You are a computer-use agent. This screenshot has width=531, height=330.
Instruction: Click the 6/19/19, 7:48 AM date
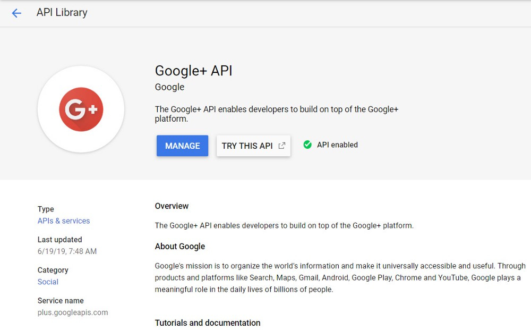[x=67, y=251]
